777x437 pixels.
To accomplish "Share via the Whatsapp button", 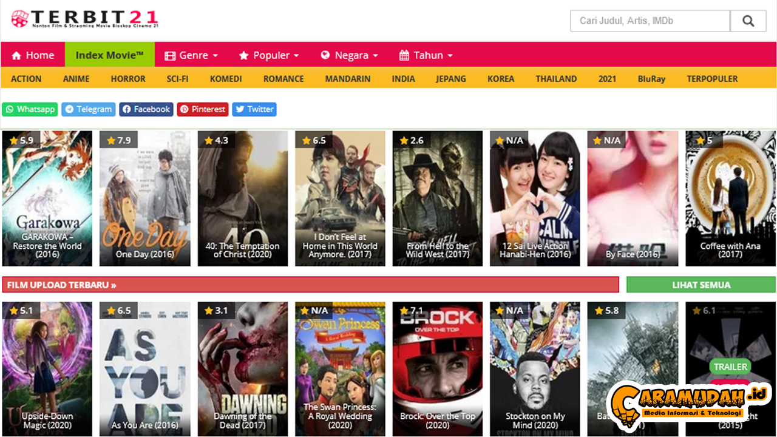I will 30,109.
